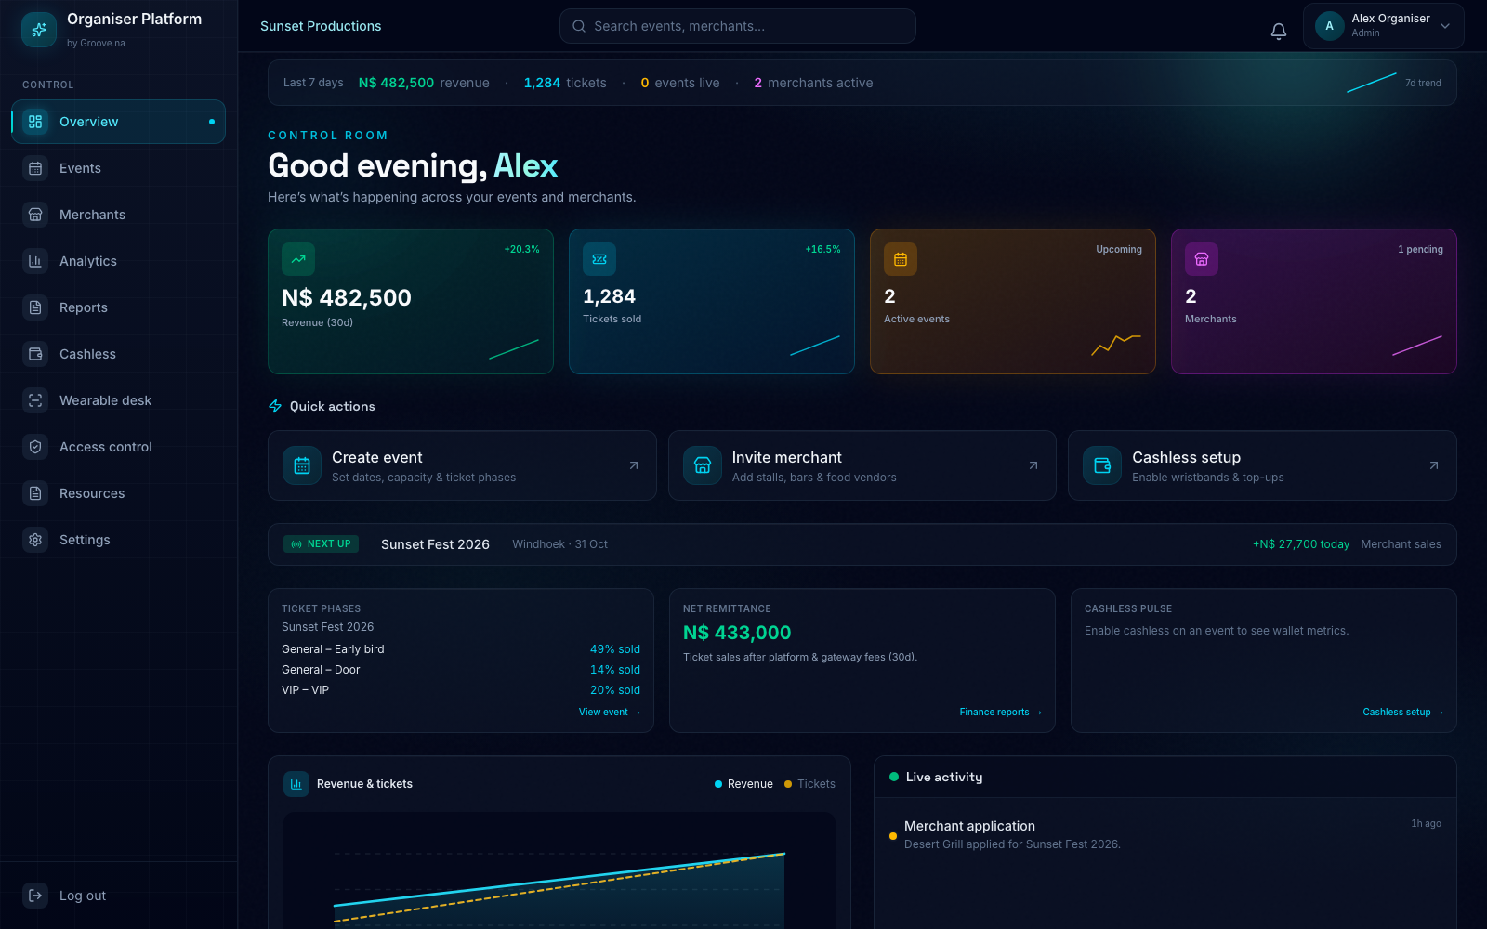This screenshot has width=1487, height=929.
Task: Click the ticket icon on Tickets sold card
Action: 599,259
